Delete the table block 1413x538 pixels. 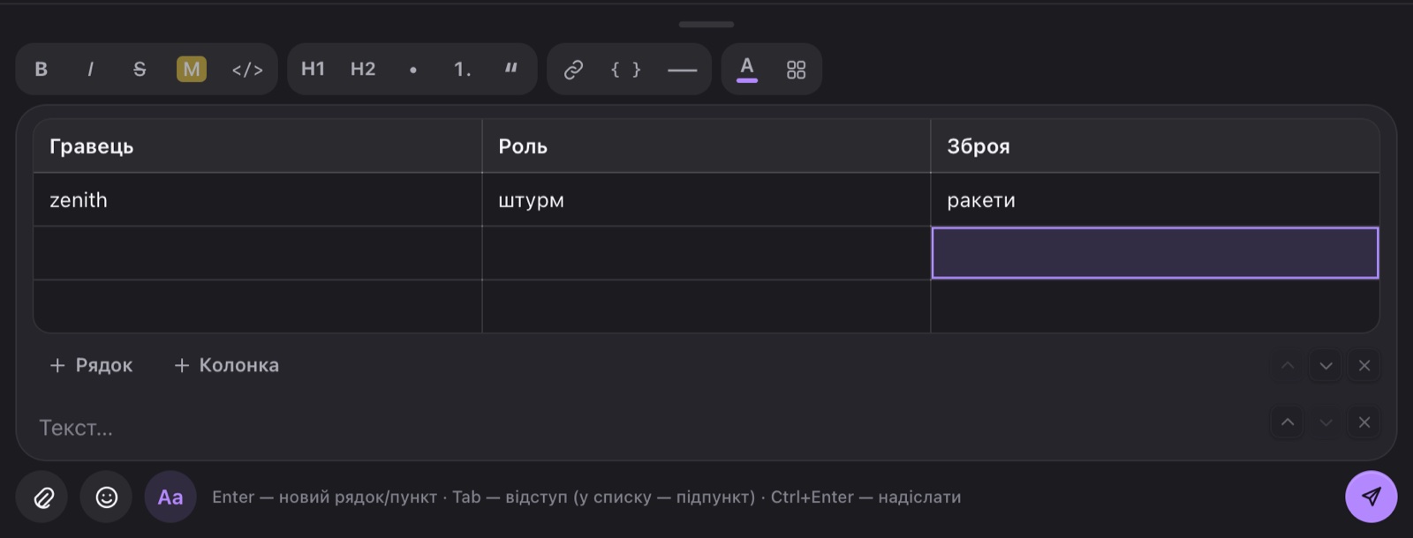pos(1364,365)
